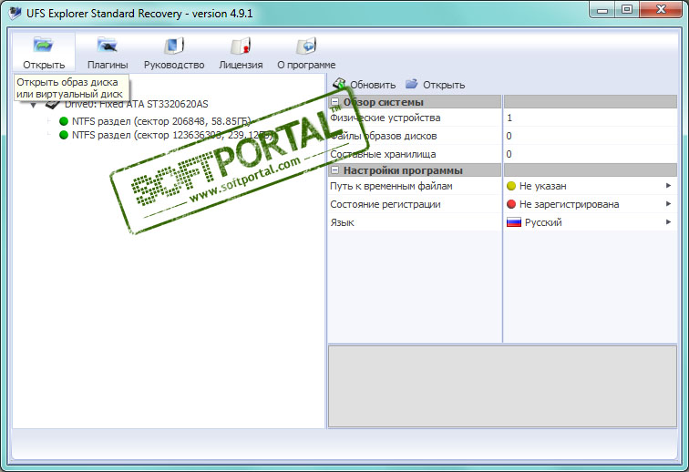Click the Russian flag icon
The width and height of the screenshot is (689, 472).
pos(514,222)
